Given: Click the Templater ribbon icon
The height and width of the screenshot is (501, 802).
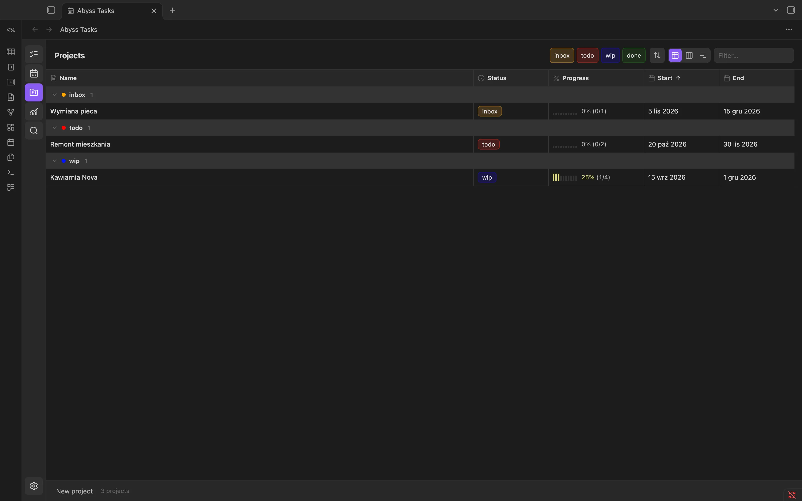Looking at the screenshot, I should pyautogui.click(x=11, y=30).
